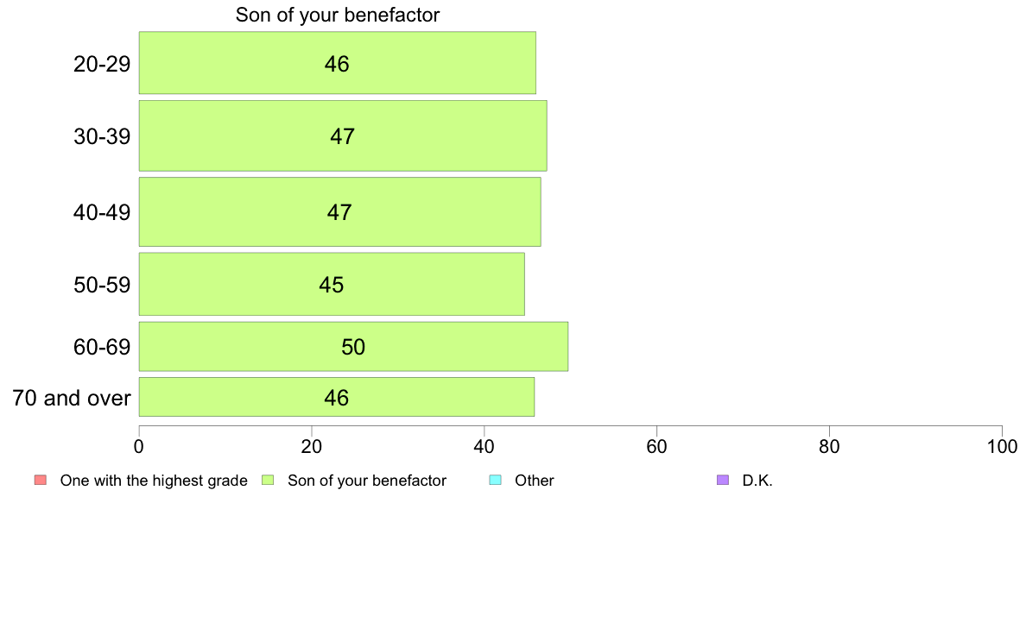Viewport: 1026px width, 635px height.
Task: Click the 20-29 bar showing 46
Action: (x=337, y=63)
